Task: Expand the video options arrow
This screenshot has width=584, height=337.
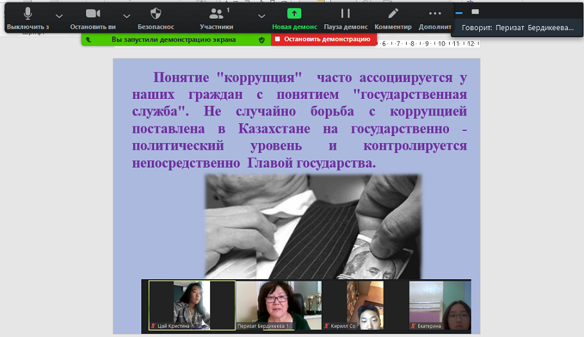Action: pos(127,15)
